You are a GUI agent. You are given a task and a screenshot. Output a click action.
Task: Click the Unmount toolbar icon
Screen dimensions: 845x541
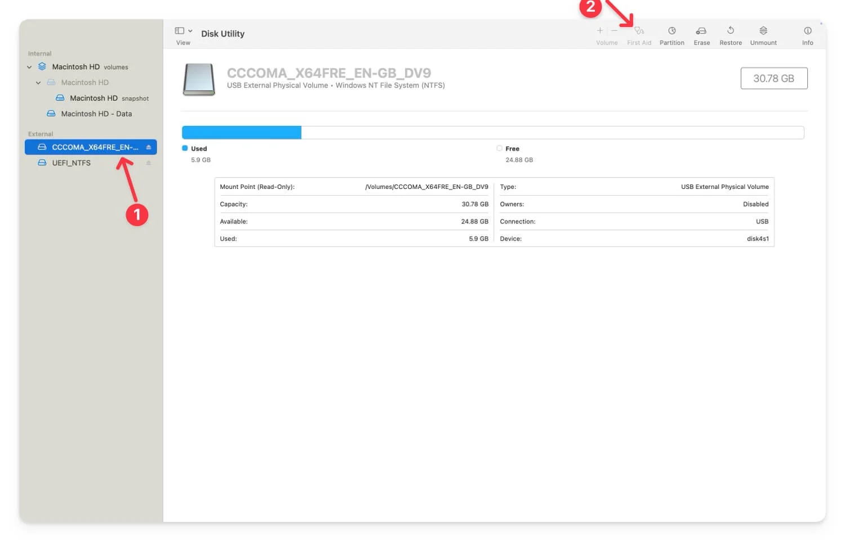click(763, 30)
